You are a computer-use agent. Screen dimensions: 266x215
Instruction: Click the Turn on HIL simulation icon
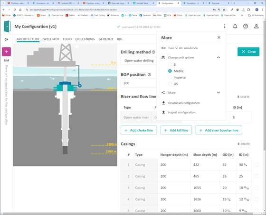point(163,48)
